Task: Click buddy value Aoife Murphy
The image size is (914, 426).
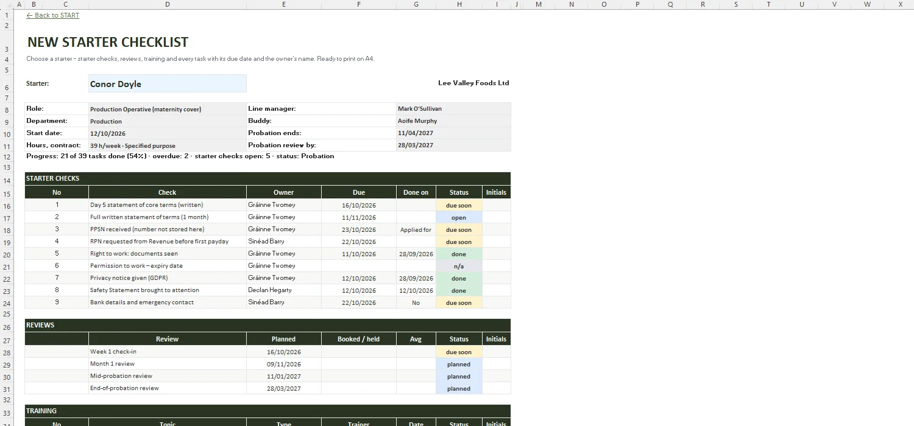Action: (454, 120)
